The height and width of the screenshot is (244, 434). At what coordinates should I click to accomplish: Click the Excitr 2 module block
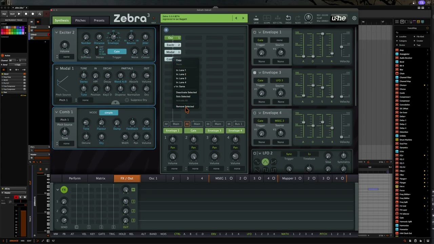(x=173, y=45)
